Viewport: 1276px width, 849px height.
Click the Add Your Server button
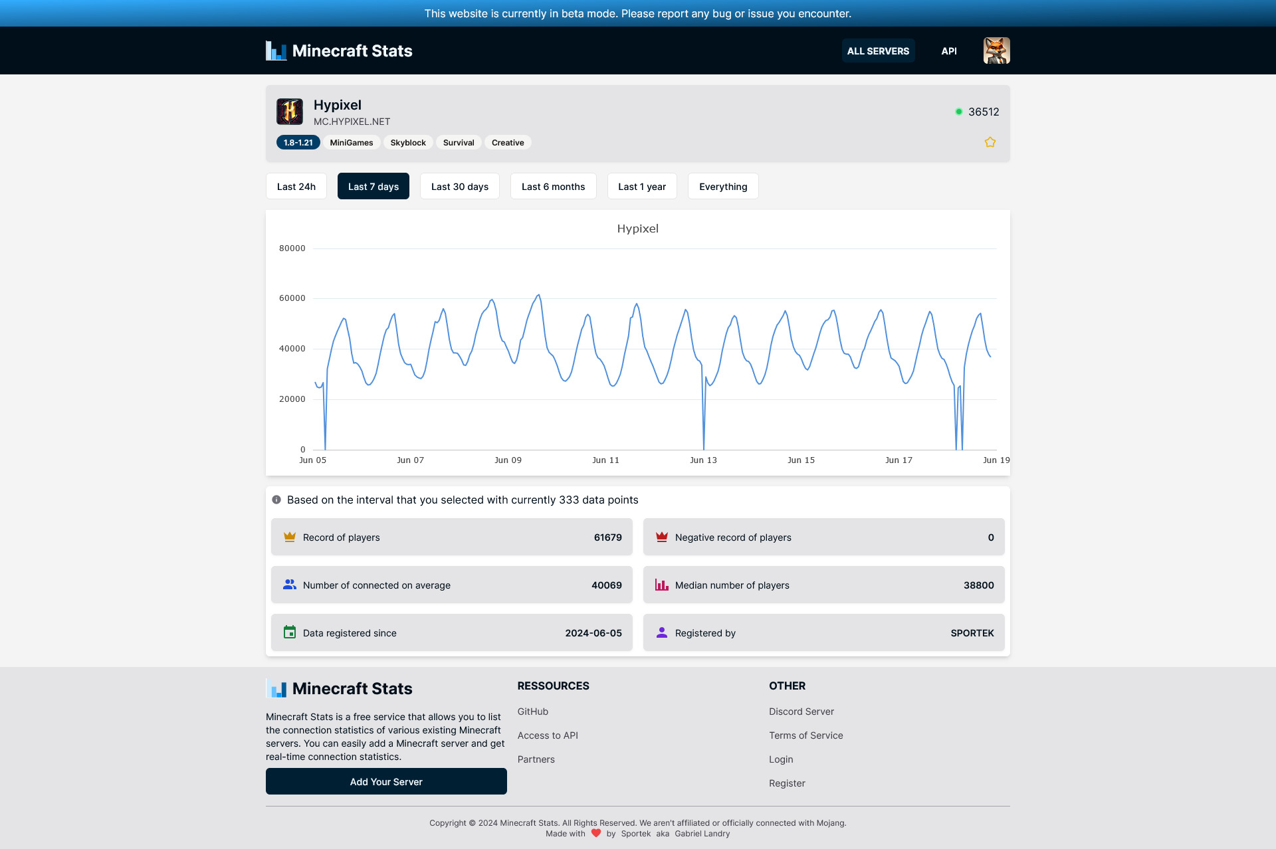[x=386, y=781]
